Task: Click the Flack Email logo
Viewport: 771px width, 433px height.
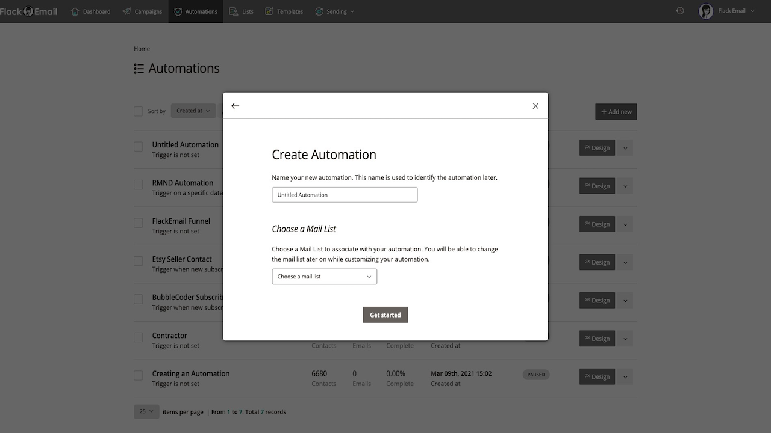Action: pos(29,11)
